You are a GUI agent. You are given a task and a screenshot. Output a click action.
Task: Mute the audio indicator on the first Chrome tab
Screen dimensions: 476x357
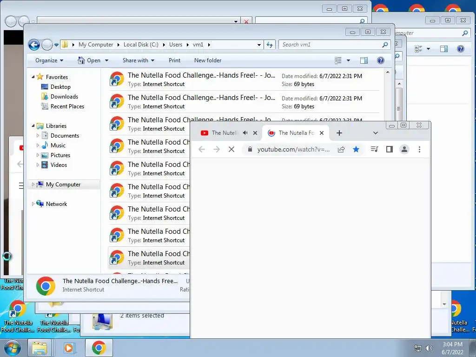pos(245,133)
